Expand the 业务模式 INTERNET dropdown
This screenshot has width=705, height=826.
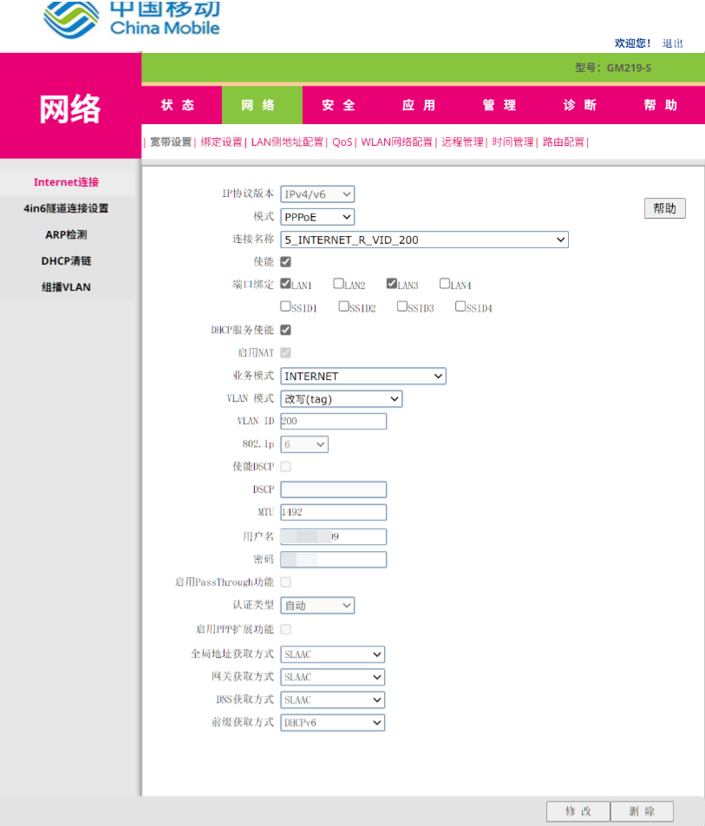362,376
